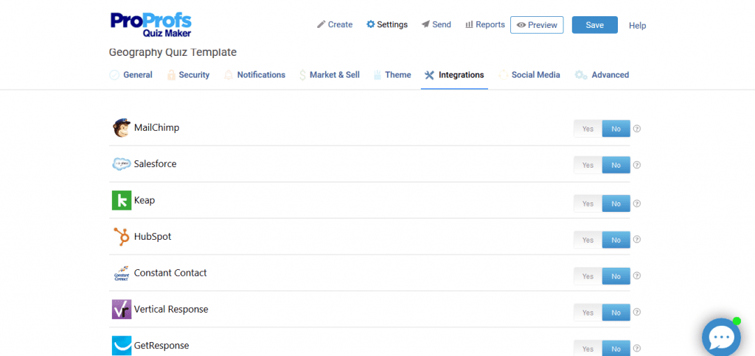The height and width of the screenshot is (356, 755).
Task: Enable Vertical Response integration with Yes
Action: (588, 313)
